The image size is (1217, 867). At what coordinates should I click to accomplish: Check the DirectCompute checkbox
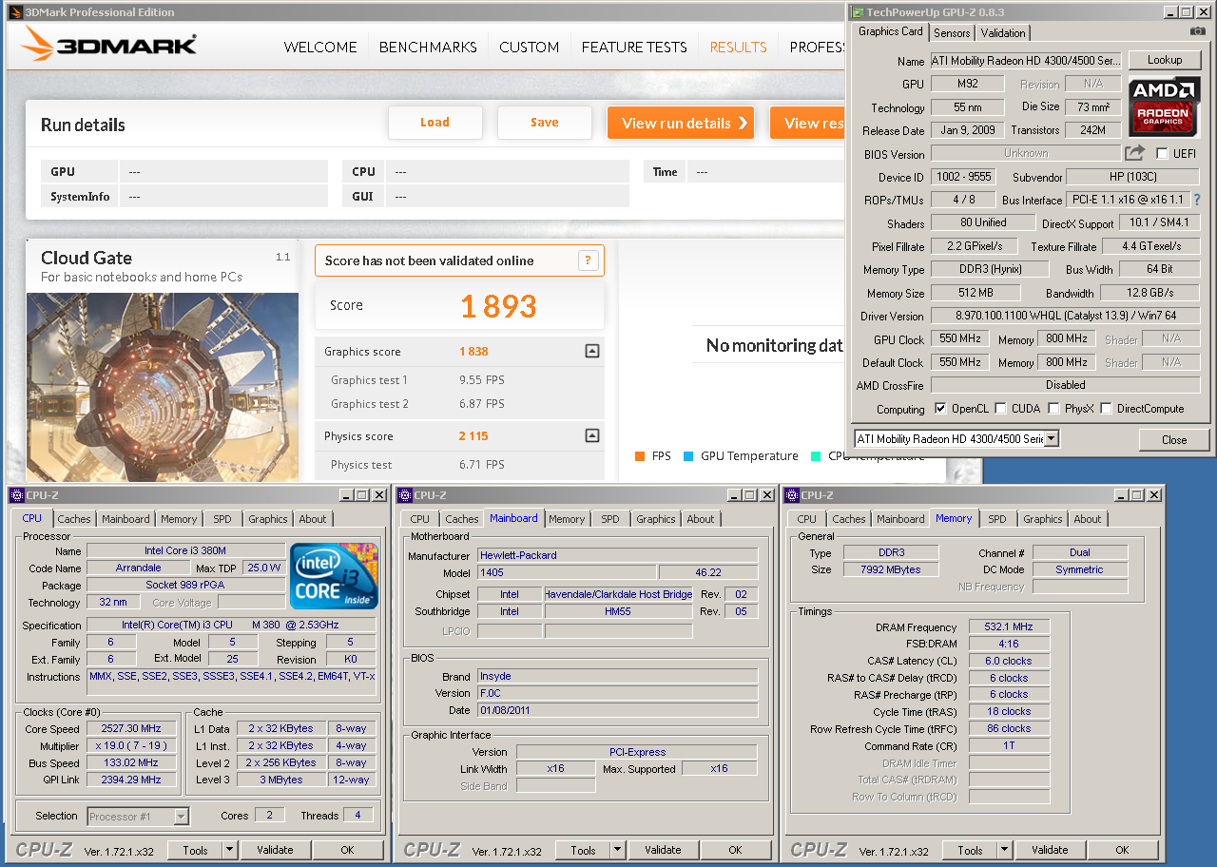(1106, 409)
